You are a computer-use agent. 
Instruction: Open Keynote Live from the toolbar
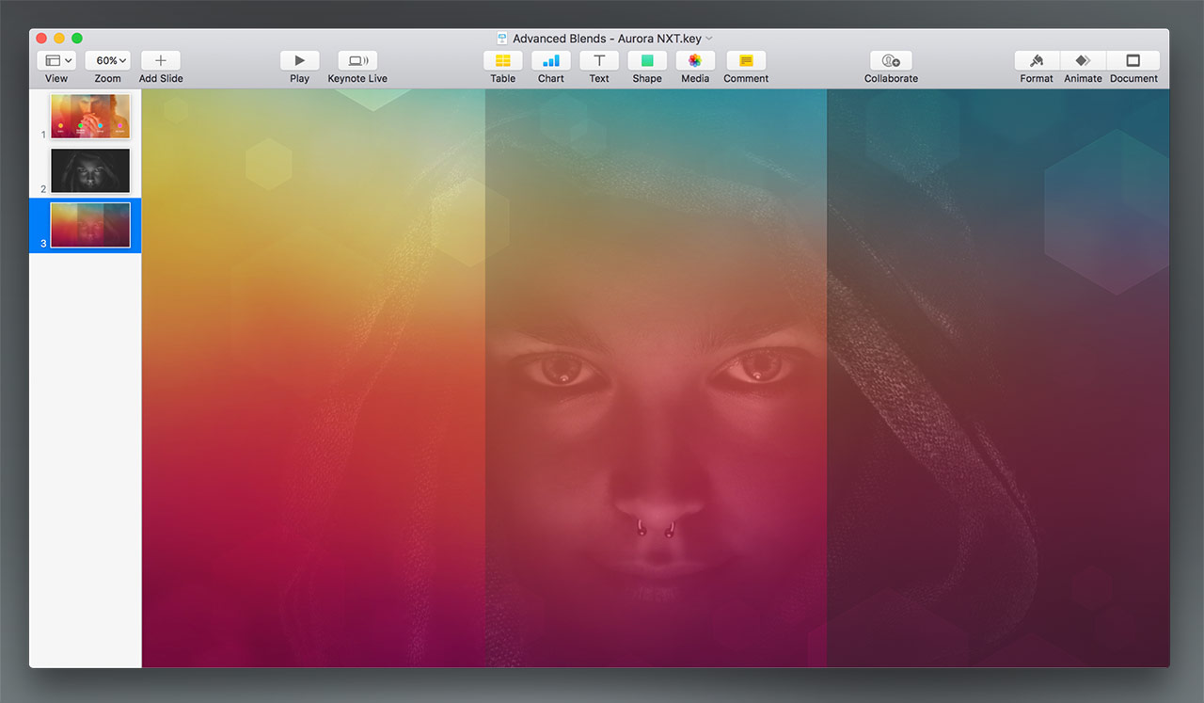(x=357, y=61)
